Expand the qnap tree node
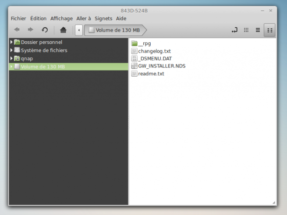287x215 pixels. tap(11, 58)
